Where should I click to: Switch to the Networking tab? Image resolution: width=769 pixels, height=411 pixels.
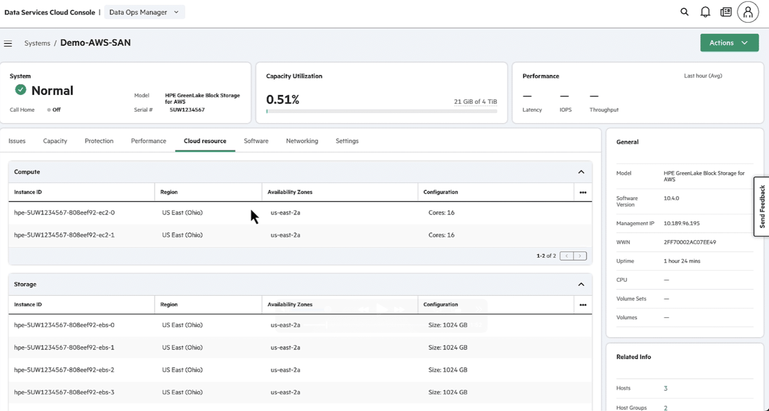[x=302, y=141]
